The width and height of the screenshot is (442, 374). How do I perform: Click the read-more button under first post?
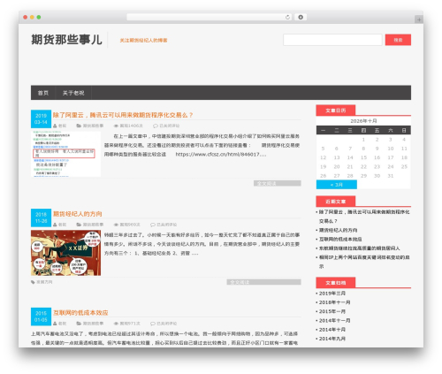pyautogui.click(x=278, y=183)
